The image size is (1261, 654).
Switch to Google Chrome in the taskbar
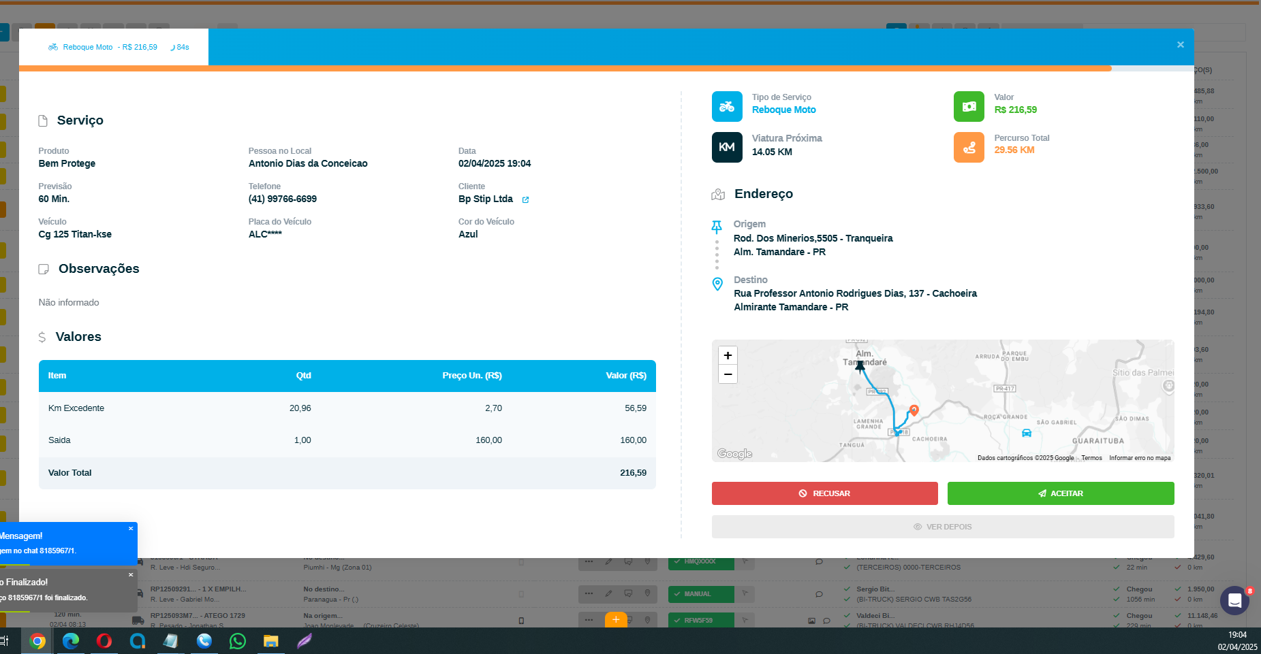(37, 641)
